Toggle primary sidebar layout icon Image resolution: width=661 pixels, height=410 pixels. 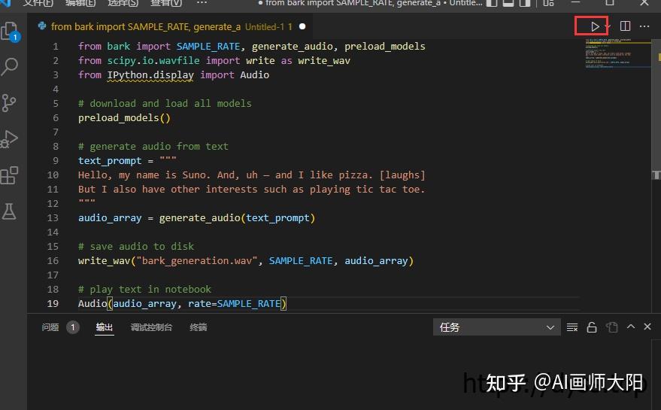492,3
